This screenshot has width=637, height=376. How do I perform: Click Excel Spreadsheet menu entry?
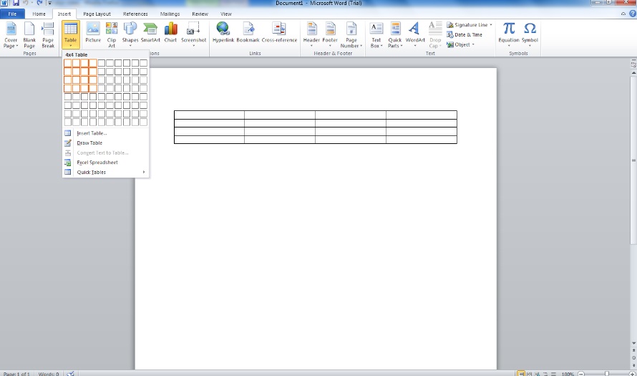pyautogui.click(x=97, y=163)
